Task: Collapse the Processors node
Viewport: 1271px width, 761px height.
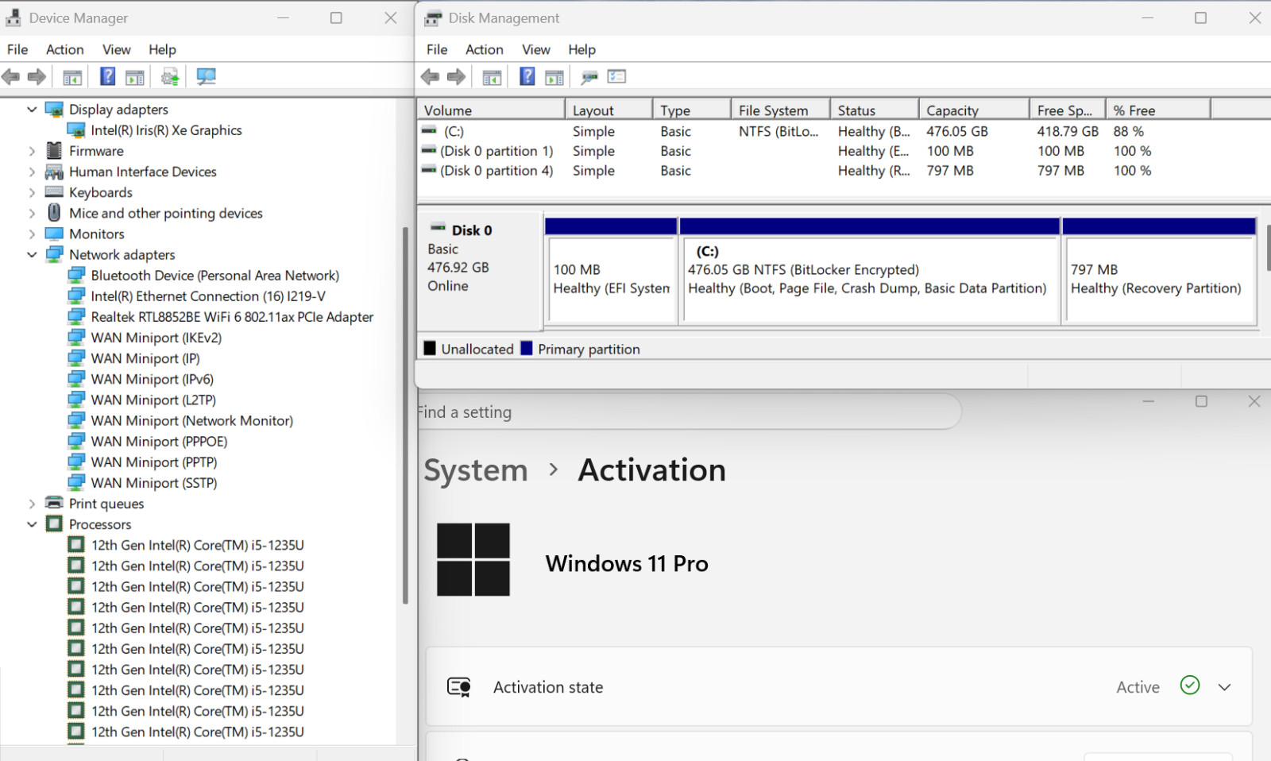Action: click(x=32, y=524)
